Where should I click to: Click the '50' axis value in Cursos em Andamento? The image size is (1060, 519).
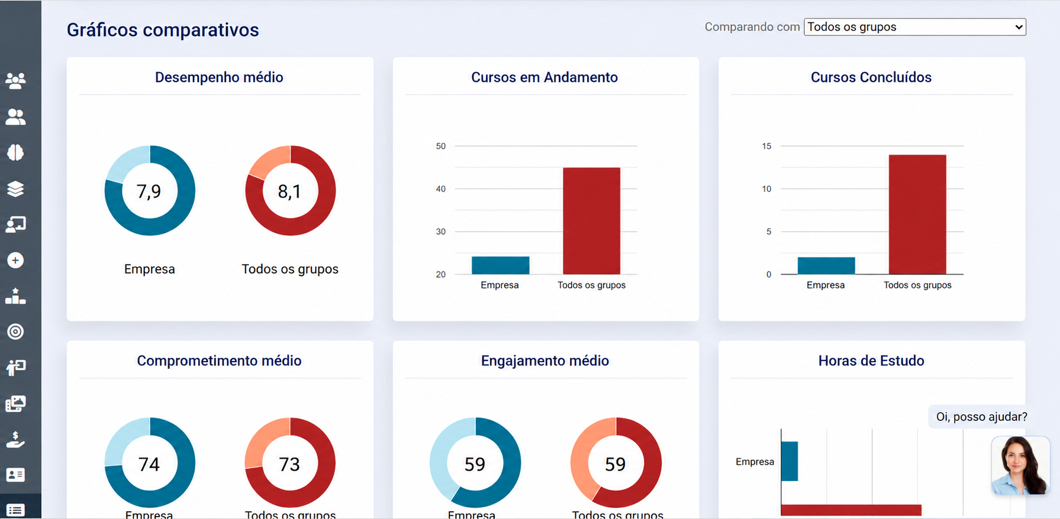[x=441, y=146]
